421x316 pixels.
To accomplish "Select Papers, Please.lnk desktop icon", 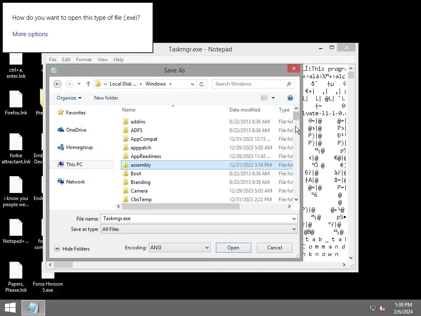I will point(16,277).
